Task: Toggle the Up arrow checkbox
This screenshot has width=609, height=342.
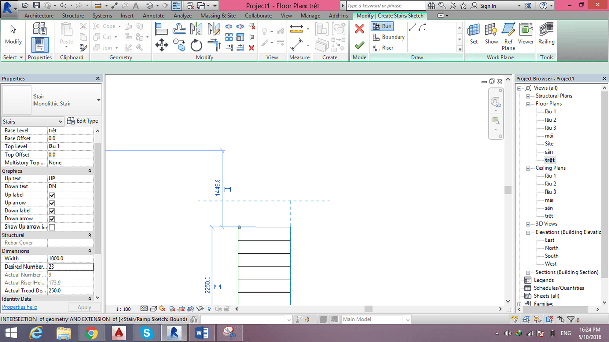Action: (52, 203)
